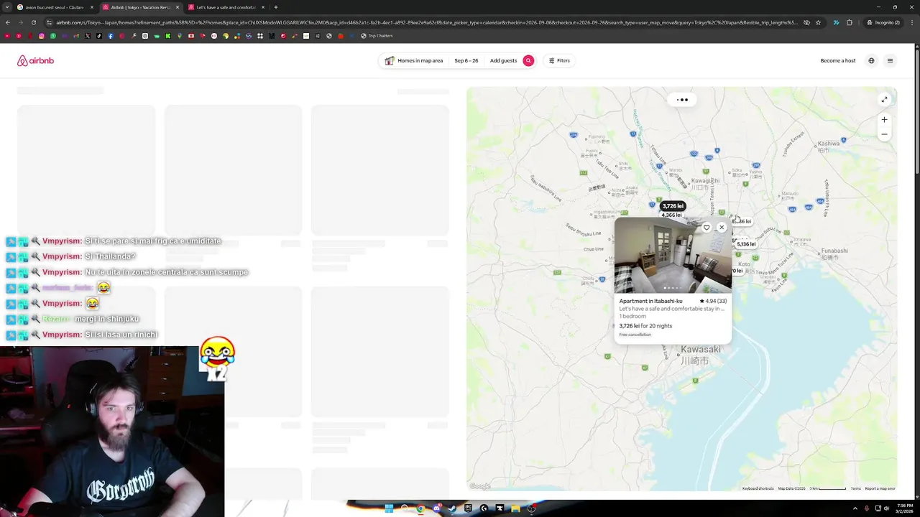Open File Explorer from the taskbar

pyautogui.click(x=515, y=508)
